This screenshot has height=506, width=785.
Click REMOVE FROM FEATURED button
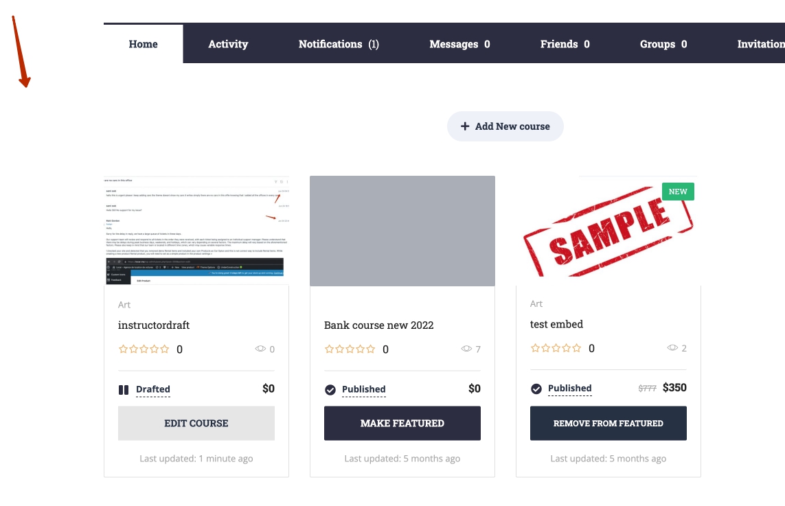coord(608,423)
